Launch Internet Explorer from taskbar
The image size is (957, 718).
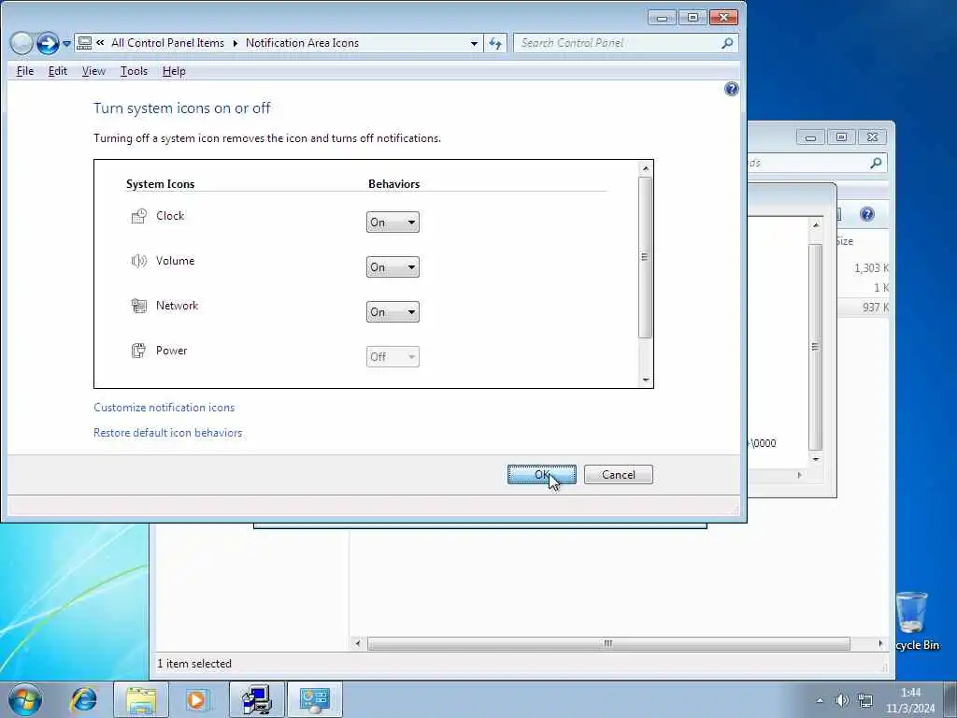83,699
